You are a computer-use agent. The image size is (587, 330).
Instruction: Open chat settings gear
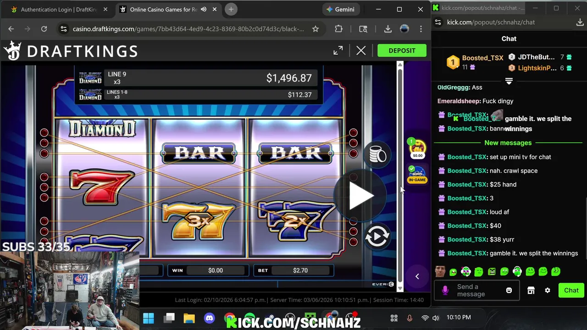548,291
